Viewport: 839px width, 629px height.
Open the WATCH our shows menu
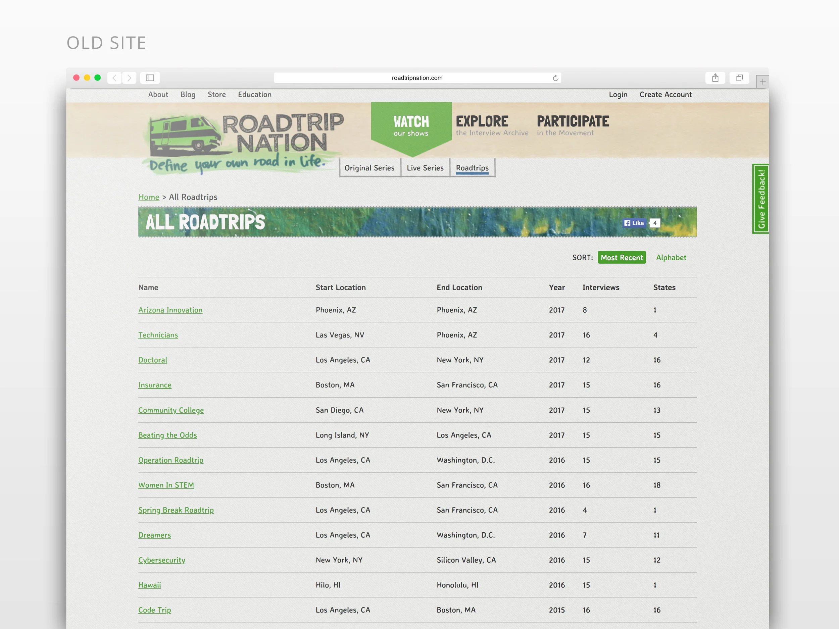pos(411,126)
